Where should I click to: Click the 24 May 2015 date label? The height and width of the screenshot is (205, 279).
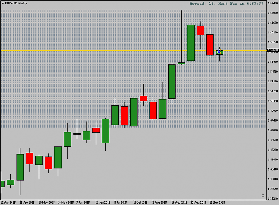[x=66, y=202]
